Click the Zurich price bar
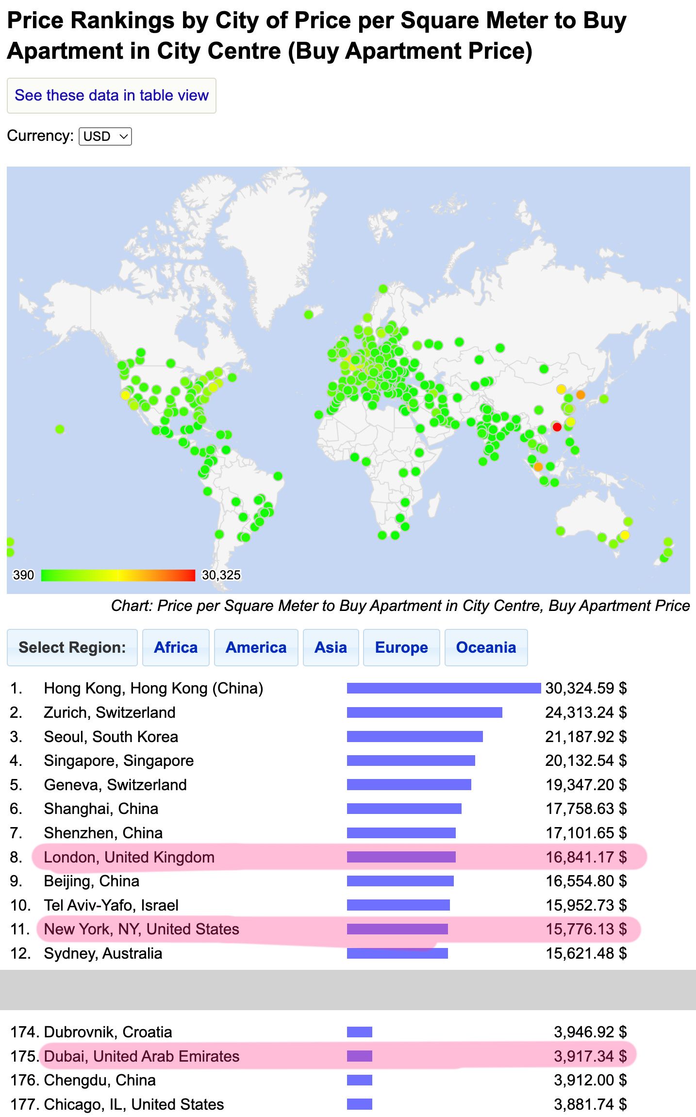The height and width of the screenshot is (1117, 696). [x=425, y=712]
